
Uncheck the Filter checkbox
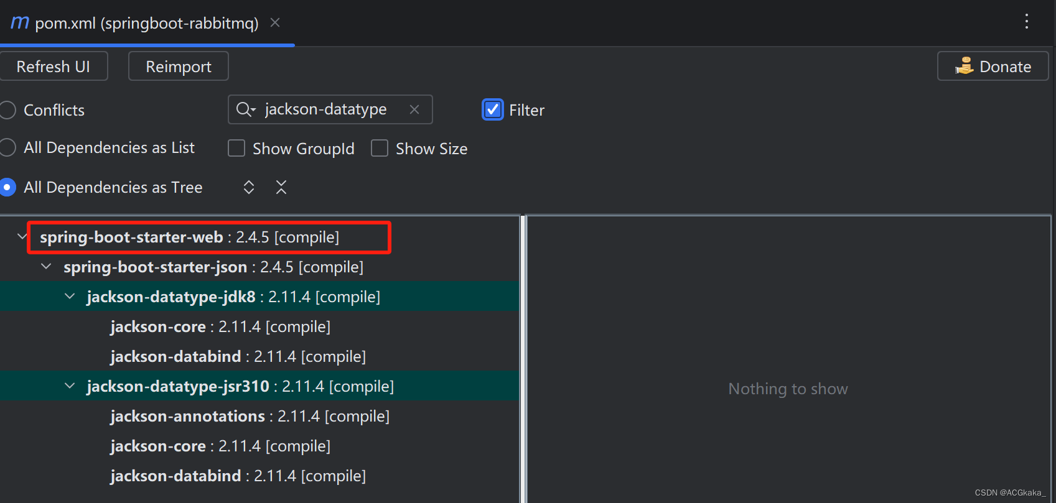click(493, 109)
